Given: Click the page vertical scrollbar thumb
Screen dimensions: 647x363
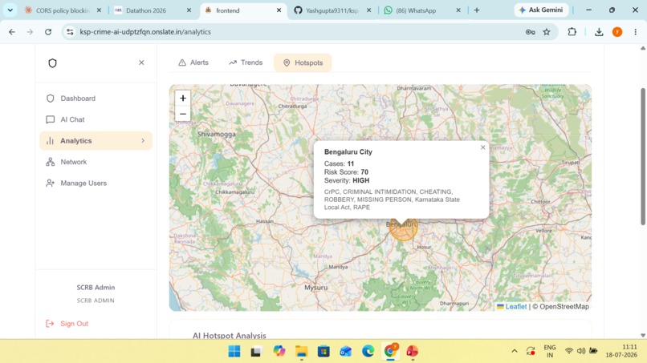Looking at the screenshot, I should click(642, 156).
